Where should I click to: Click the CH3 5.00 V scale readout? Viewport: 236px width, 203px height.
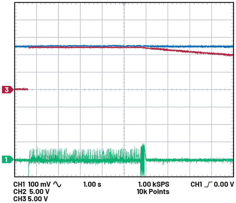[x=31, y=199]
